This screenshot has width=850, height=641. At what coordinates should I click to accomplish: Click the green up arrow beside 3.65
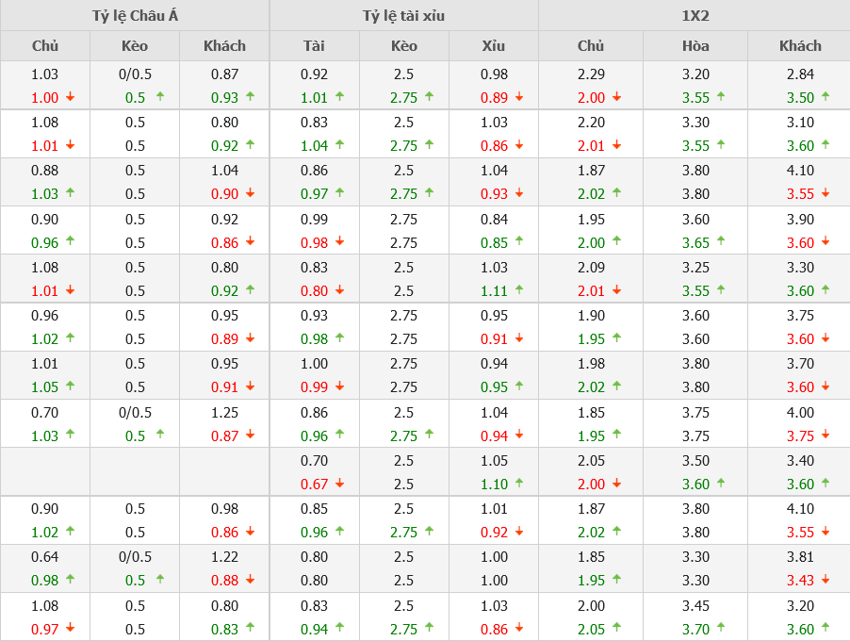[x=721, y=242]
